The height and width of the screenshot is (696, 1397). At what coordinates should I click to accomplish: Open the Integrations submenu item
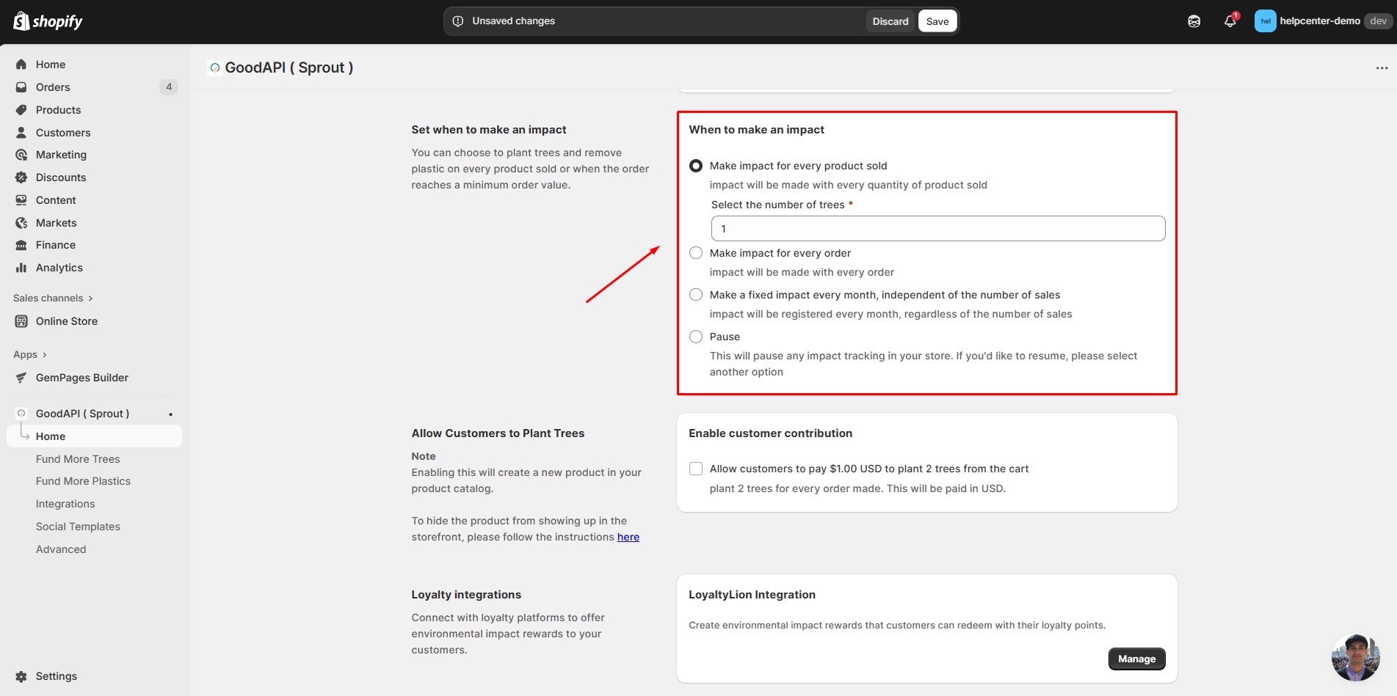65,504
